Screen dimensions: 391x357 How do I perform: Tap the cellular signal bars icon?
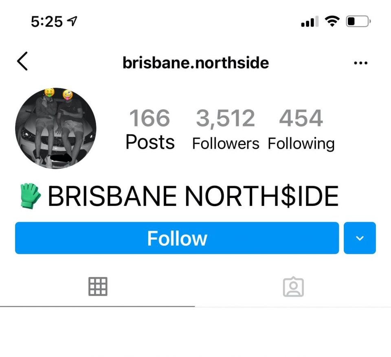coord(310,21)
